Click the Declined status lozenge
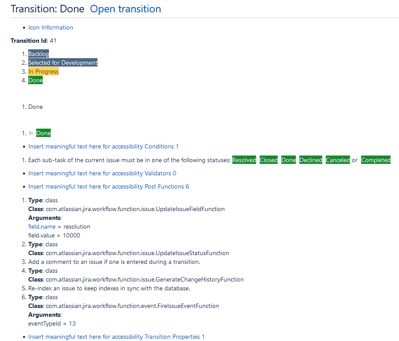Image resolution: width=399 pixels, height=341 pixels. (x=311, y=160)
